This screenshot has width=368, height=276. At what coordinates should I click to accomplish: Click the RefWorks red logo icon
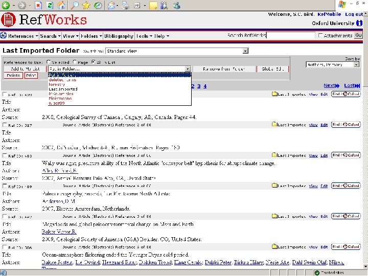click(9, 19)
